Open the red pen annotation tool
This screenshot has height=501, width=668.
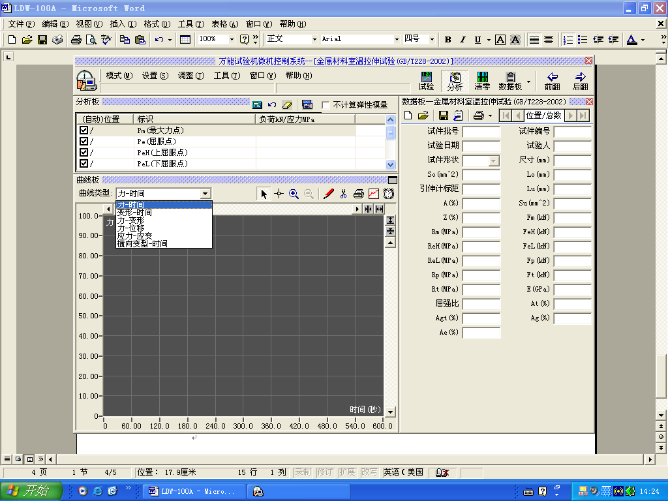click(x=328, y=194)
